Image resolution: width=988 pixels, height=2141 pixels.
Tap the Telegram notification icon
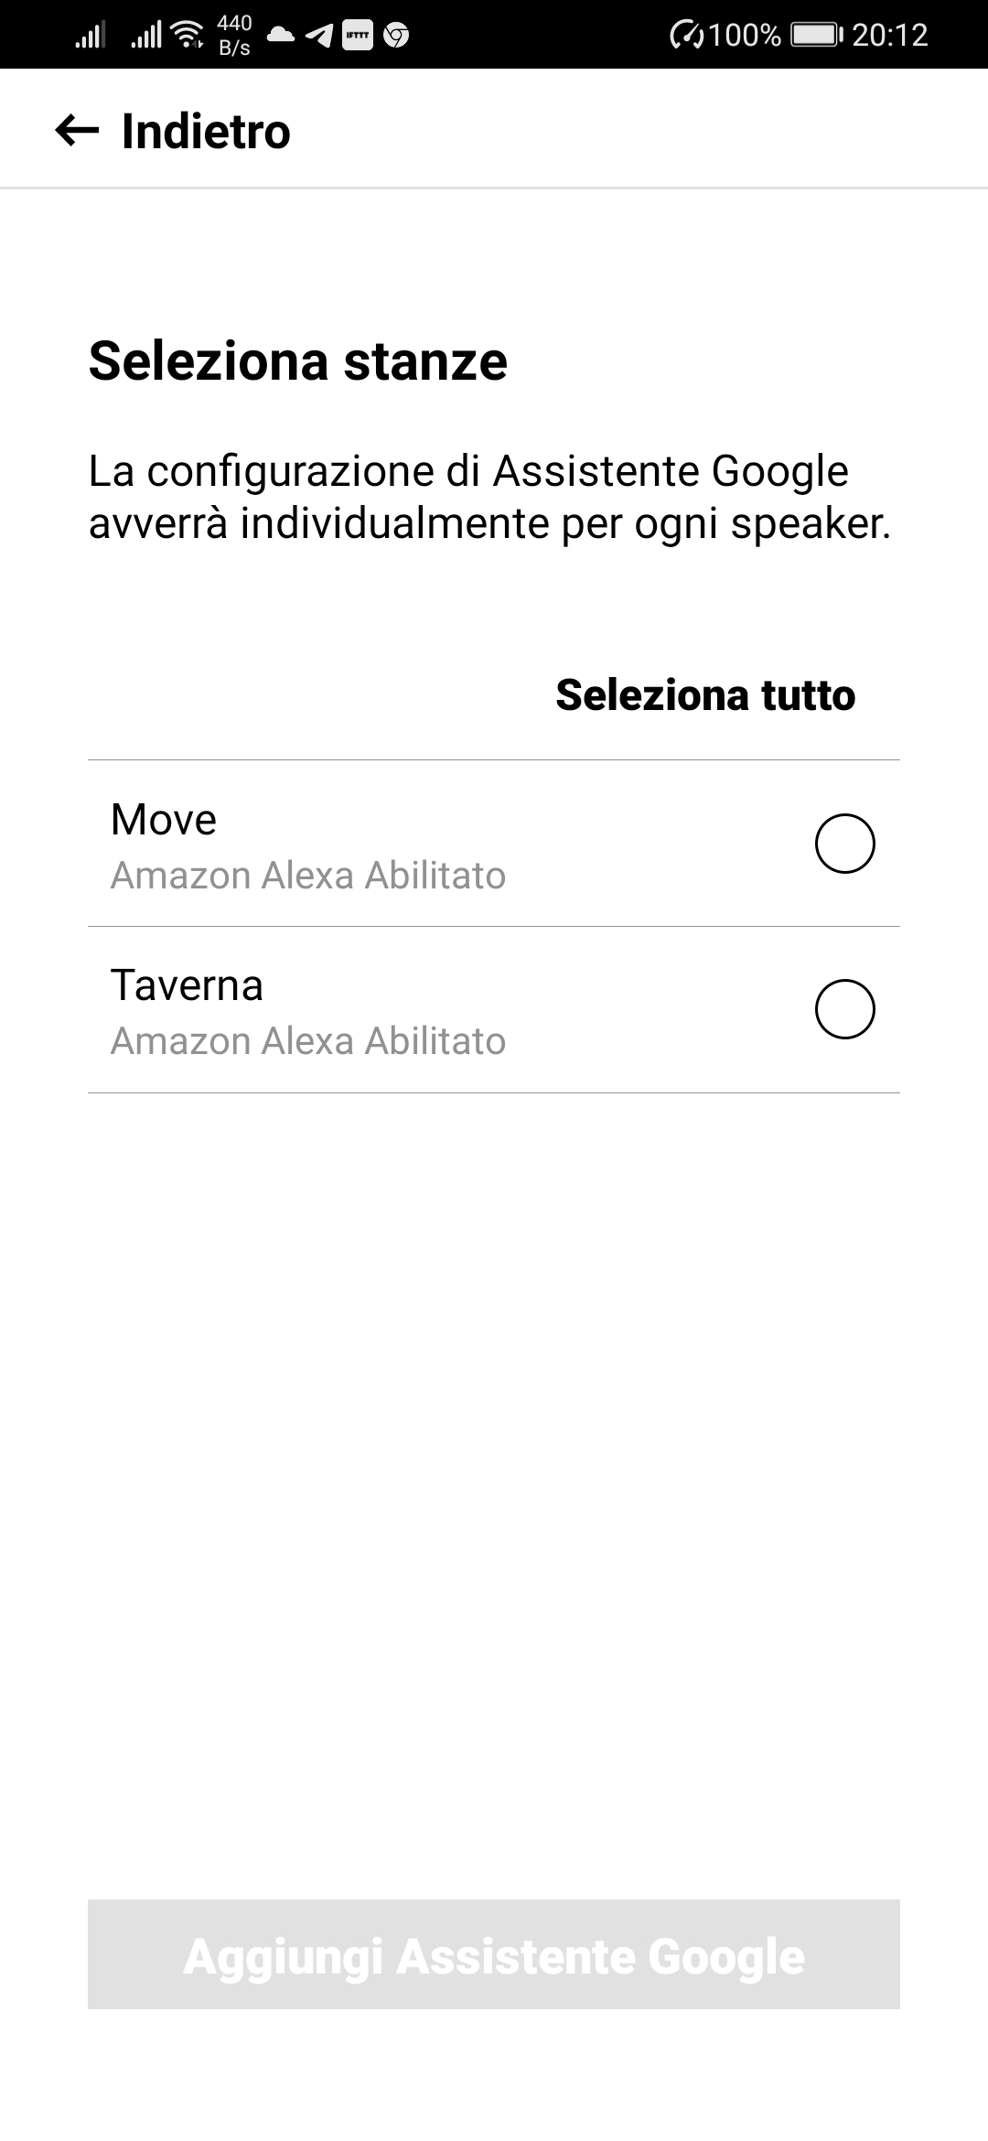tap(318, 36)
